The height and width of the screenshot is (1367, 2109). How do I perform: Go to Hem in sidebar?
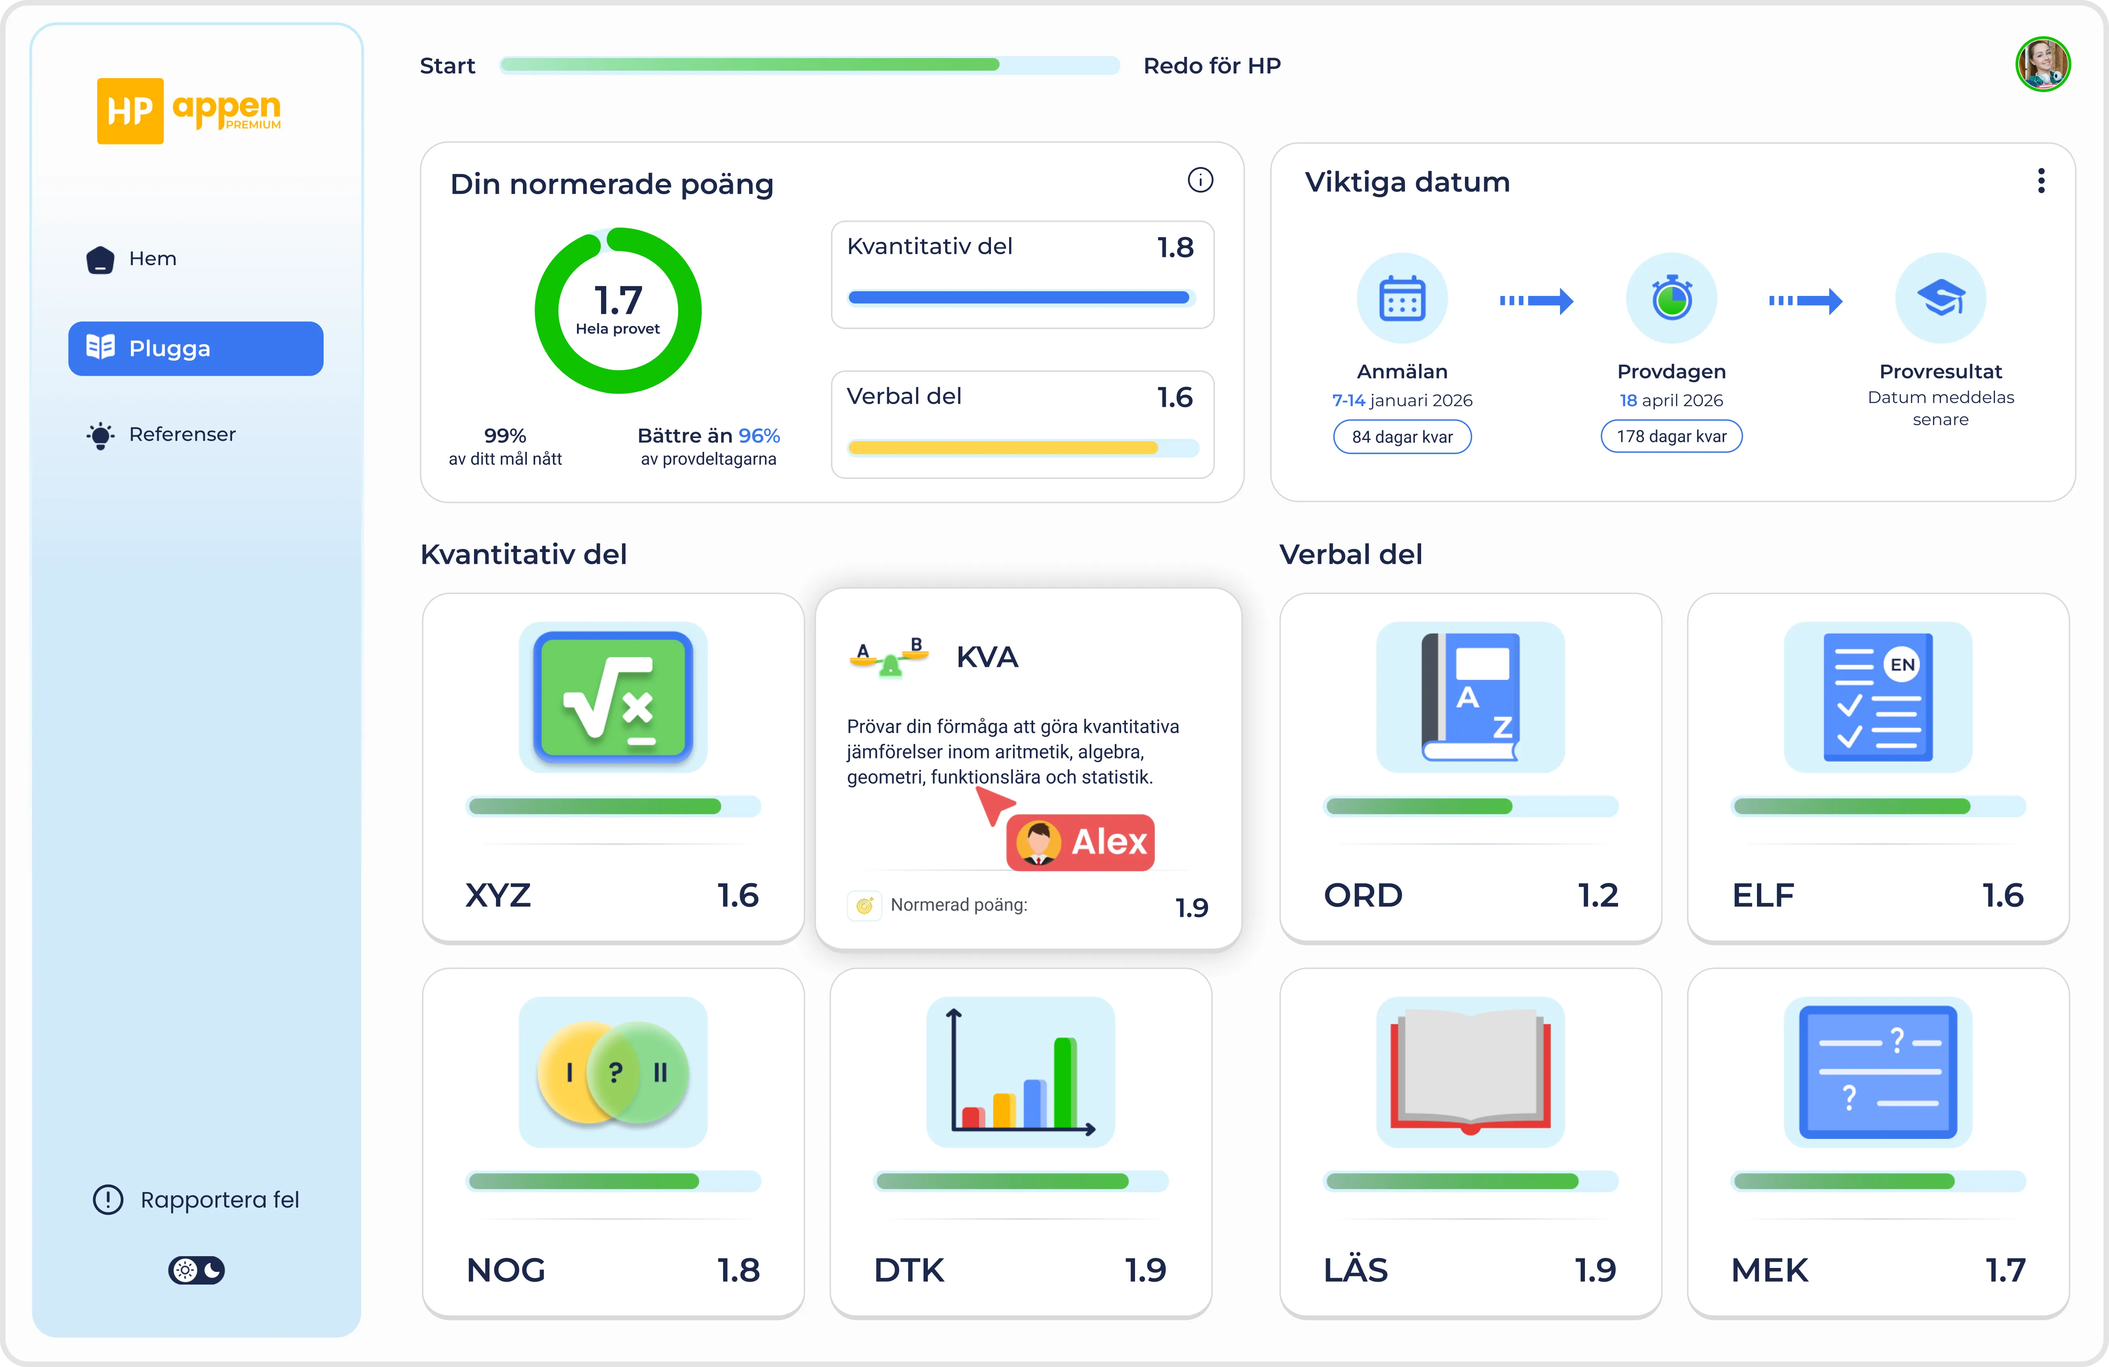click(152, 259)
